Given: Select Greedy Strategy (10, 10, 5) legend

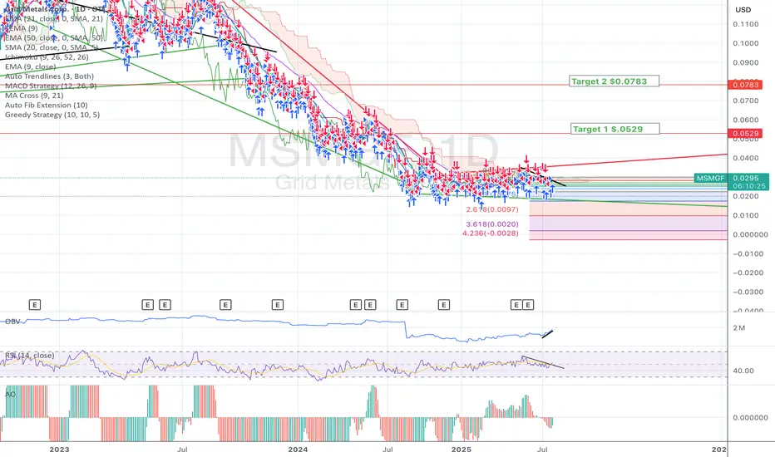Looking at the screenshot, I should pos(52,115).
